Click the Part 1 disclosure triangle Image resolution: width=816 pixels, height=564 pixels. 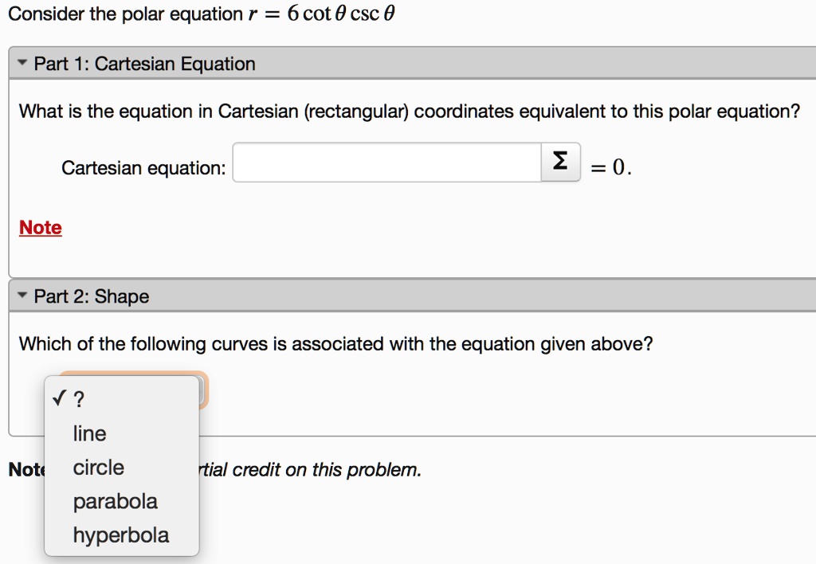pos(22,63)
